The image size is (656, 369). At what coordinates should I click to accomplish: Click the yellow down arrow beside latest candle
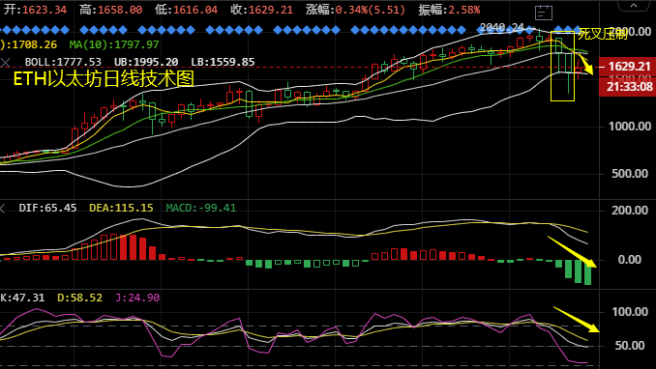pyautogui.click(x=585, y=64)
